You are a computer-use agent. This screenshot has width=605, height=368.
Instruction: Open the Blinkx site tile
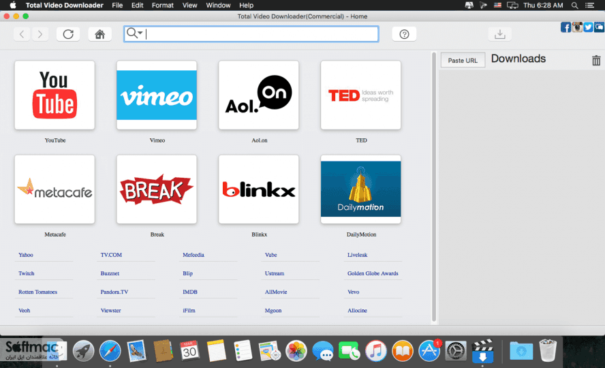point(258,189)
